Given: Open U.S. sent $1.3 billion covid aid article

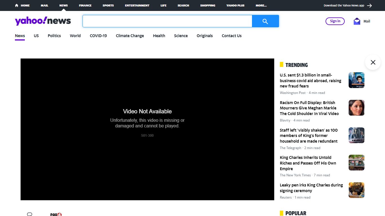Looking at the screenshot, I should point(311,80).
